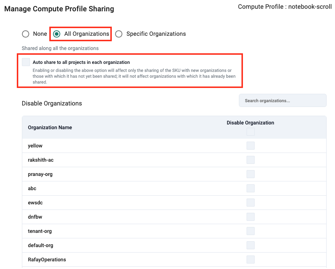Tick disable checkbox for default-org
335x269 pixels.
coord(250,245)
